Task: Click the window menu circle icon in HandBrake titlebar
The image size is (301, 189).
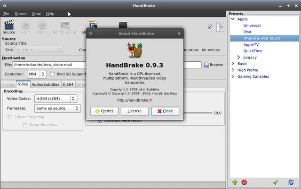Action: pos(5,6)
